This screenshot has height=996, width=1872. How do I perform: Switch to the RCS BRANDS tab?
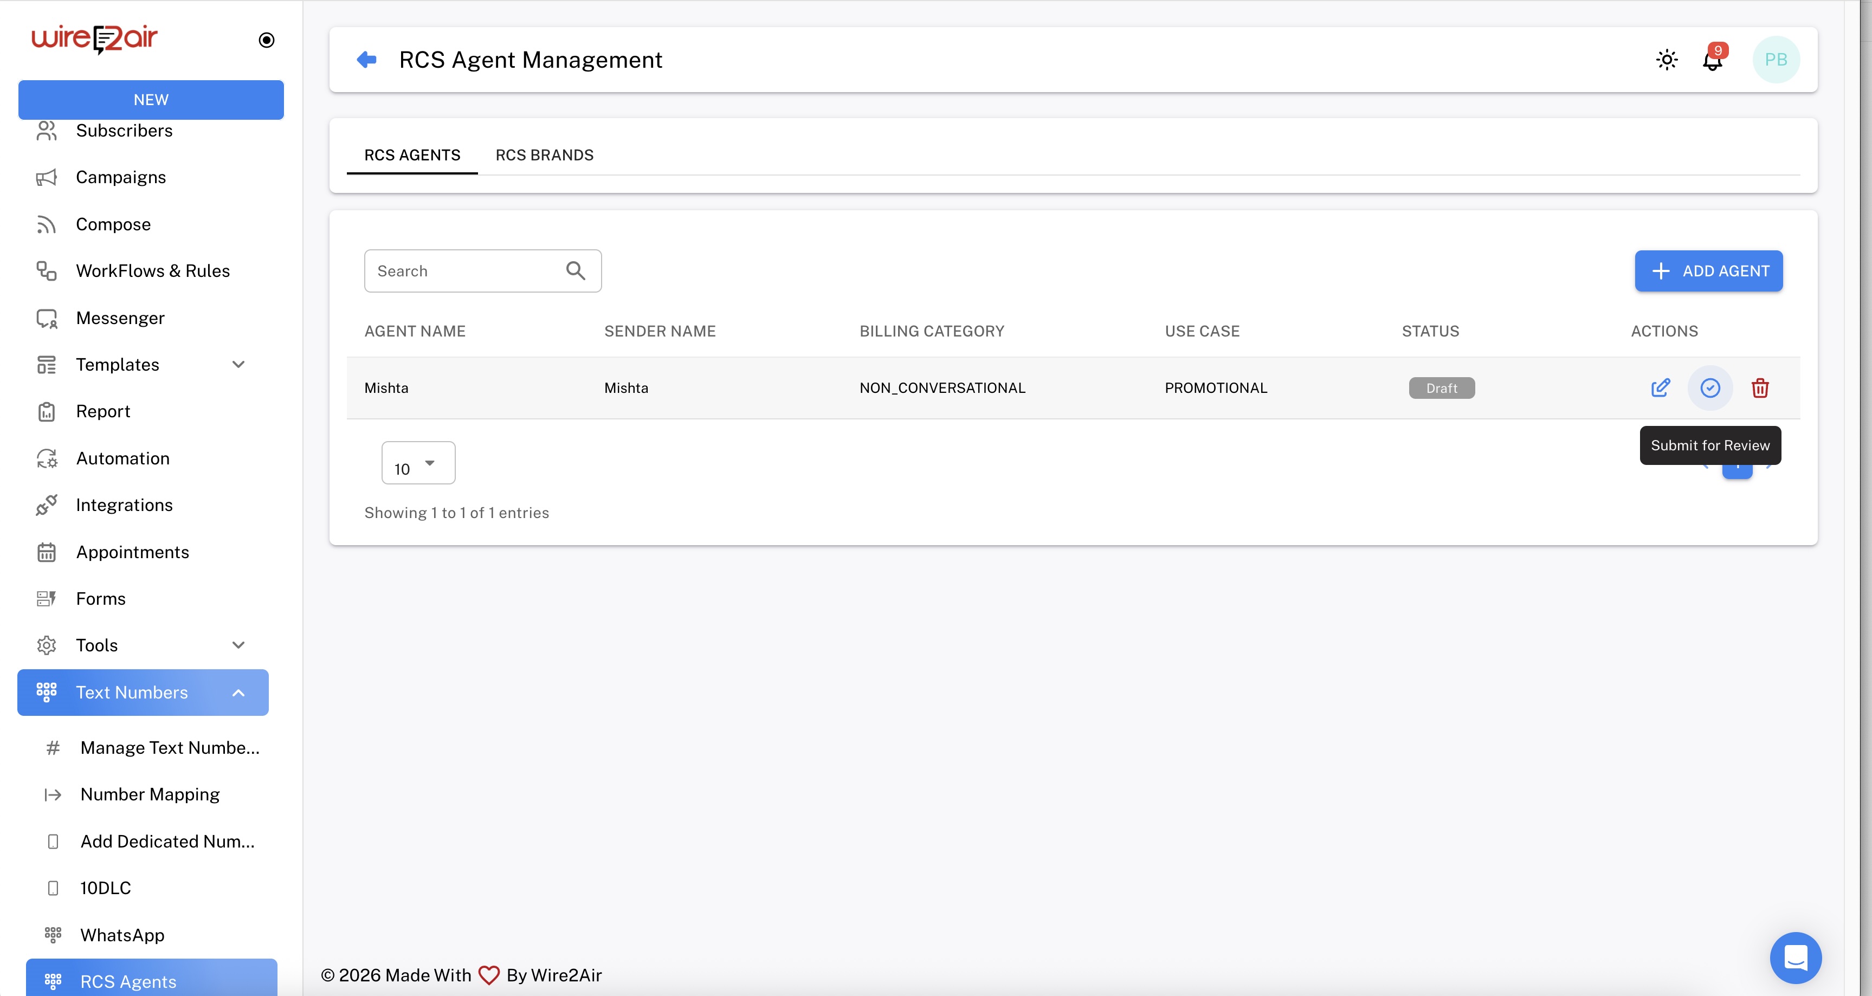(544, 155)
